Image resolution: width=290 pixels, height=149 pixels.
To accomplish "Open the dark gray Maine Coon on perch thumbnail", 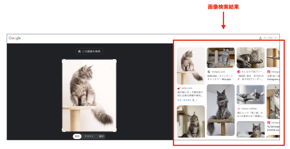I will tap(221, 110).
